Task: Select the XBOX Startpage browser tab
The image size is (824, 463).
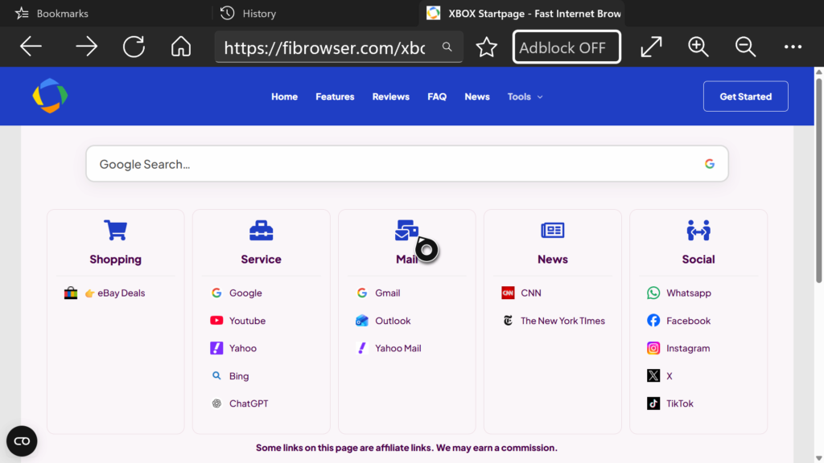Action: (523, 13)
